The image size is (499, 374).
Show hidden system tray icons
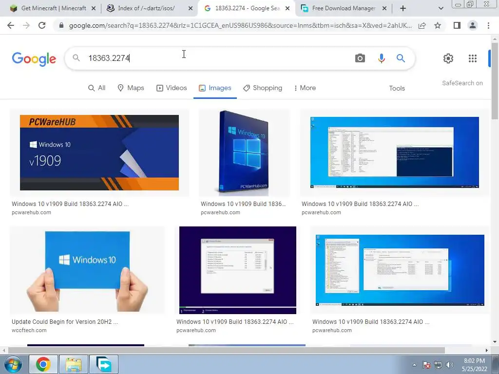[414, 365]
